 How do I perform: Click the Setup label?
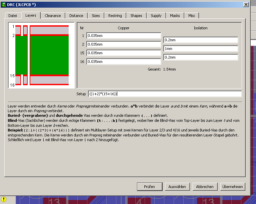(x=81, y=94)
